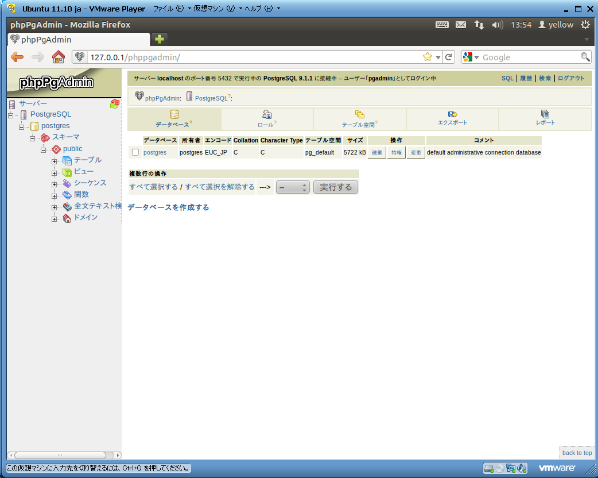The height and width of the screenshot is (478, 598).
Task: Switch to the ロール tab
Action: tap(267, 119)
